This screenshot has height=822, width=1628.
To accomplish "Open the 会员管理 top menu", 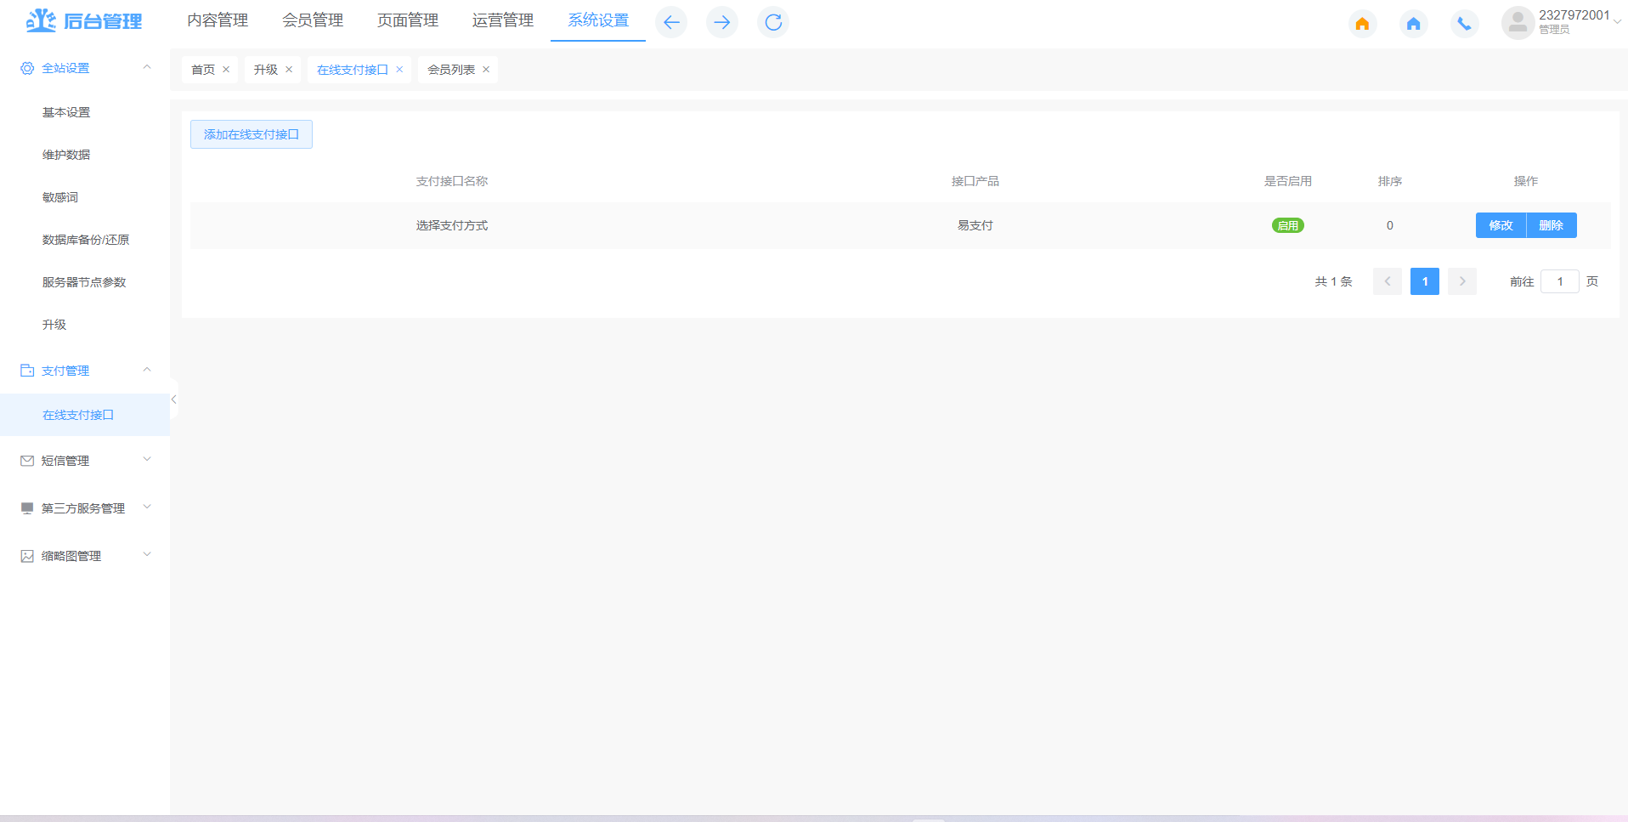I will pos(313,20).
